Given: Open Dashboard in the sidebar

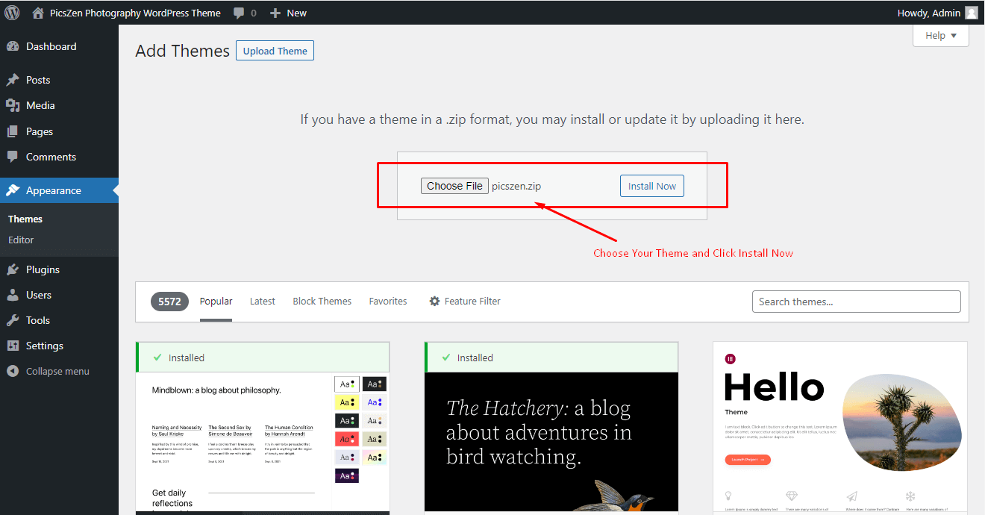Looking at the screenshot, I should (59, 46).
